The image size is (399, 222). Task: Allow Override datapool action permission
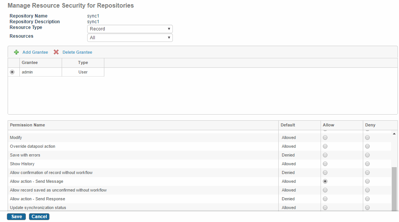click(325, 146)
